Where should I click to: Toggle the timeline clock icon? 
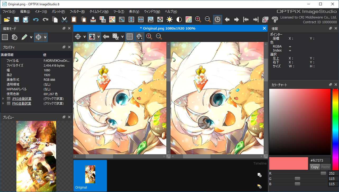coord(217,19)
